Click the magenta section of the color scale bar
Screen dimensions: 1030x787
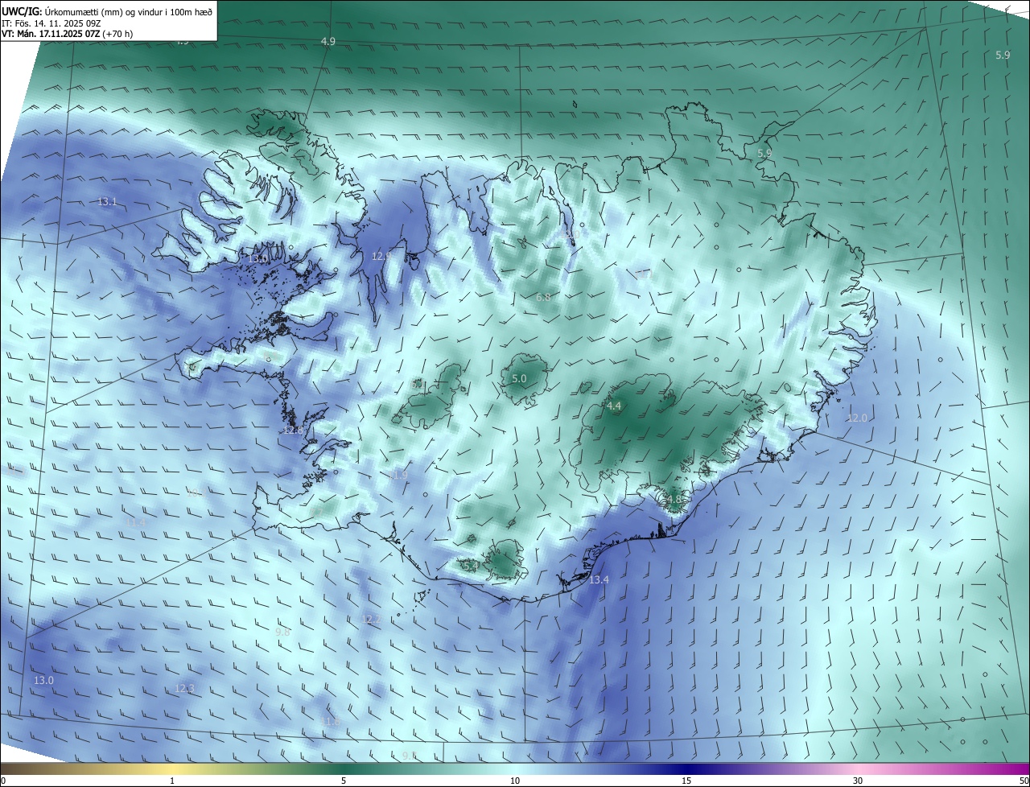click(998, 769)
